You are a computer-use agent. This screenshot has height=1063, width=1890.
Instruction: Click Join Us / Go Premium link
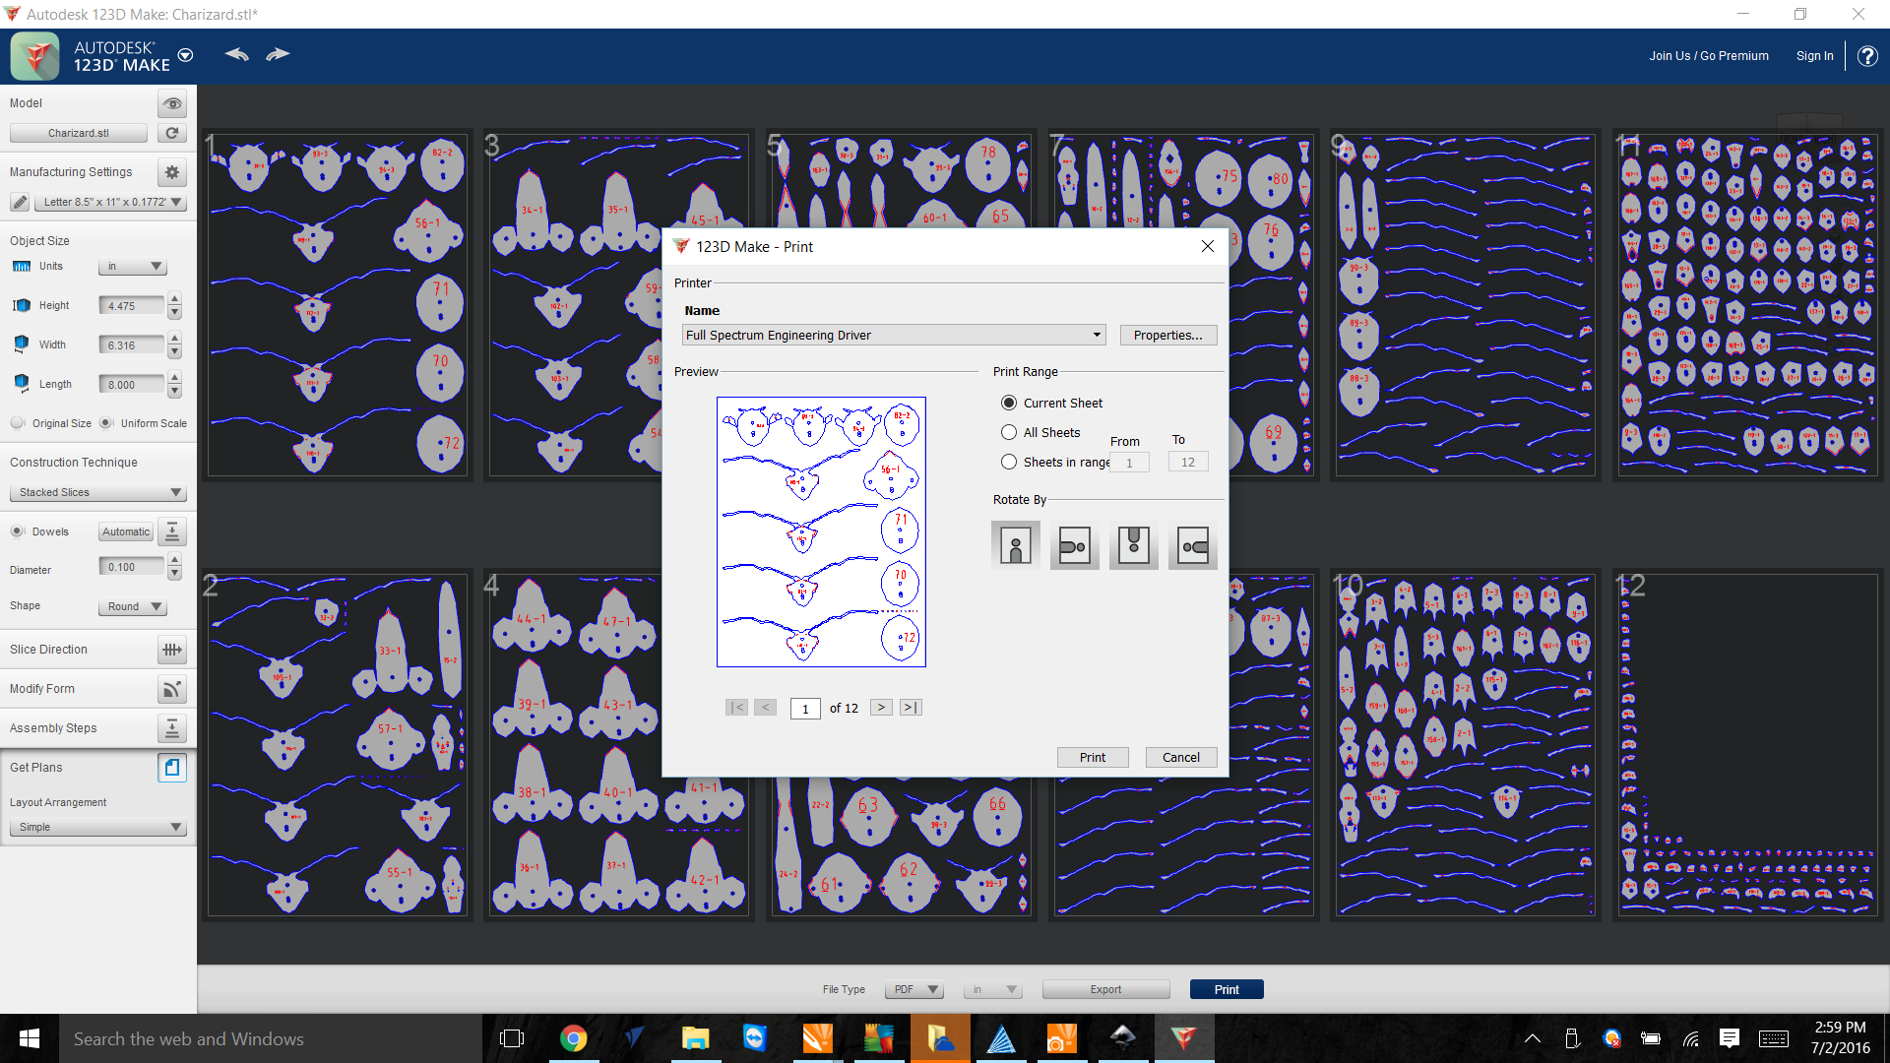(1709, 56)
